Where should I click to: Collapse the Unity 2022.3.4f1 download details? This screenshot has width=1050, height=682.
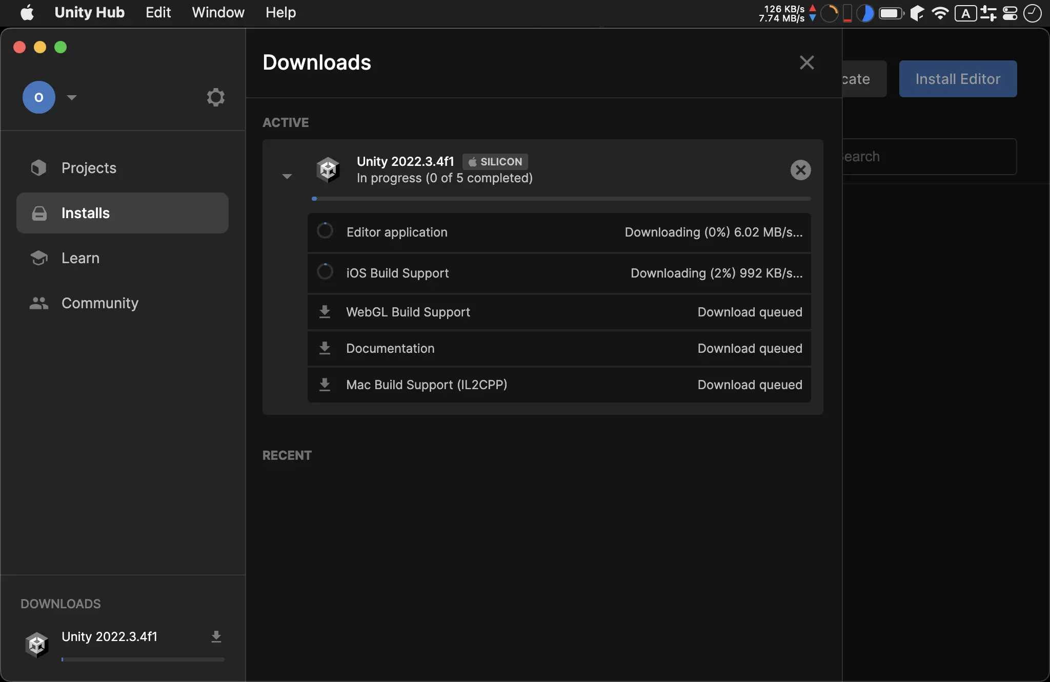pos(287,176)
